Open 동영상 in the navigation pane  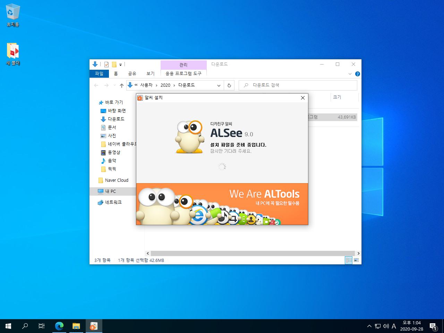click(x=111, y=152)
